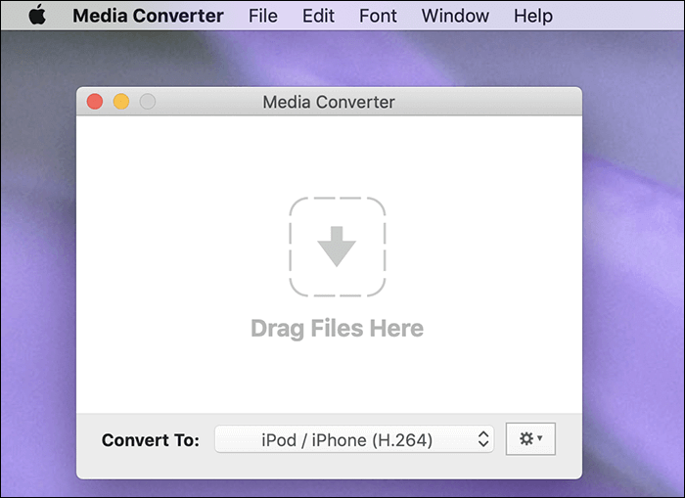Open the Media Converter application menu
The width and height of the screenshot is (685, 498).
tap(148, 16)
